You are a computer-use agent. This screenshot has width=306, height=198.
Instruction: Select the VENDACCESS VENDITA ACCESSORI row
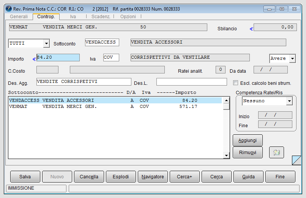coord(115,100)
